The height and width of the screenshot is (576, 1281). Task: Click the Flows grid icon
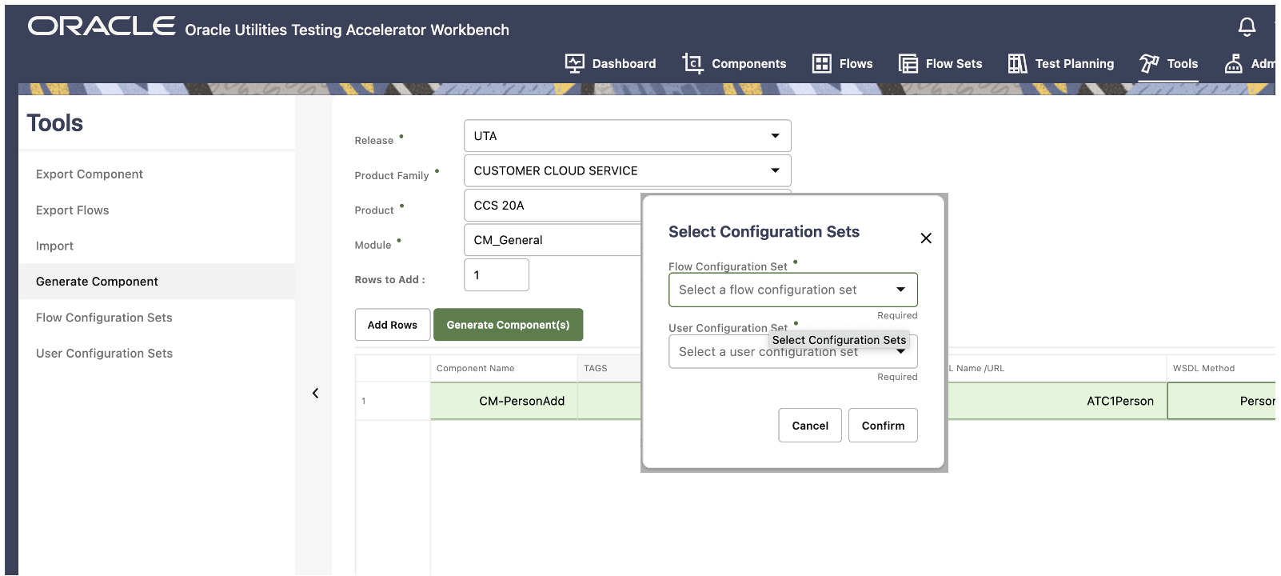click(821, 63)
